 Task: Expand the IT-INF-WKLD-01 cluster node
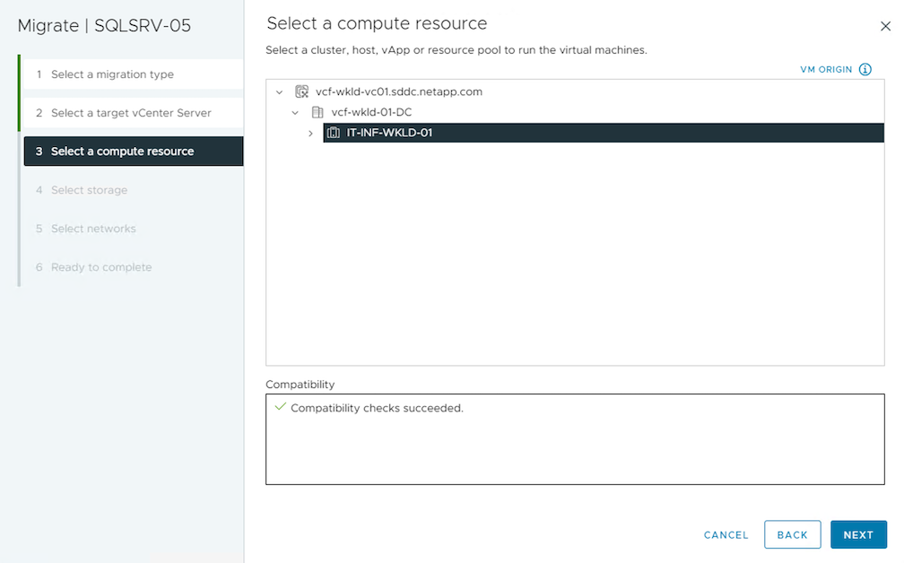311,133
